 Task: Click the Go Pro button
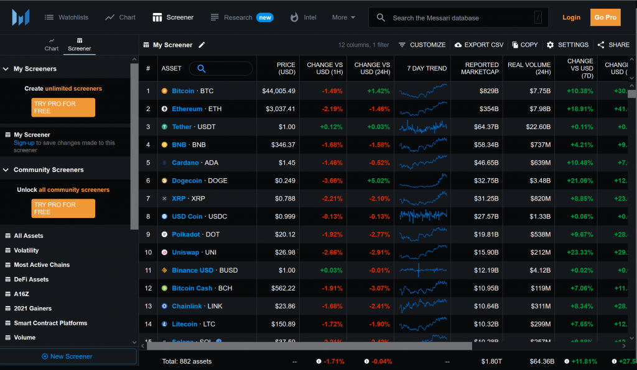point(605,17)
